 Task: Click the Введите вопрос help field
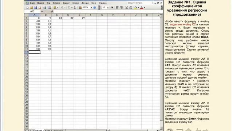coord(139,3)
